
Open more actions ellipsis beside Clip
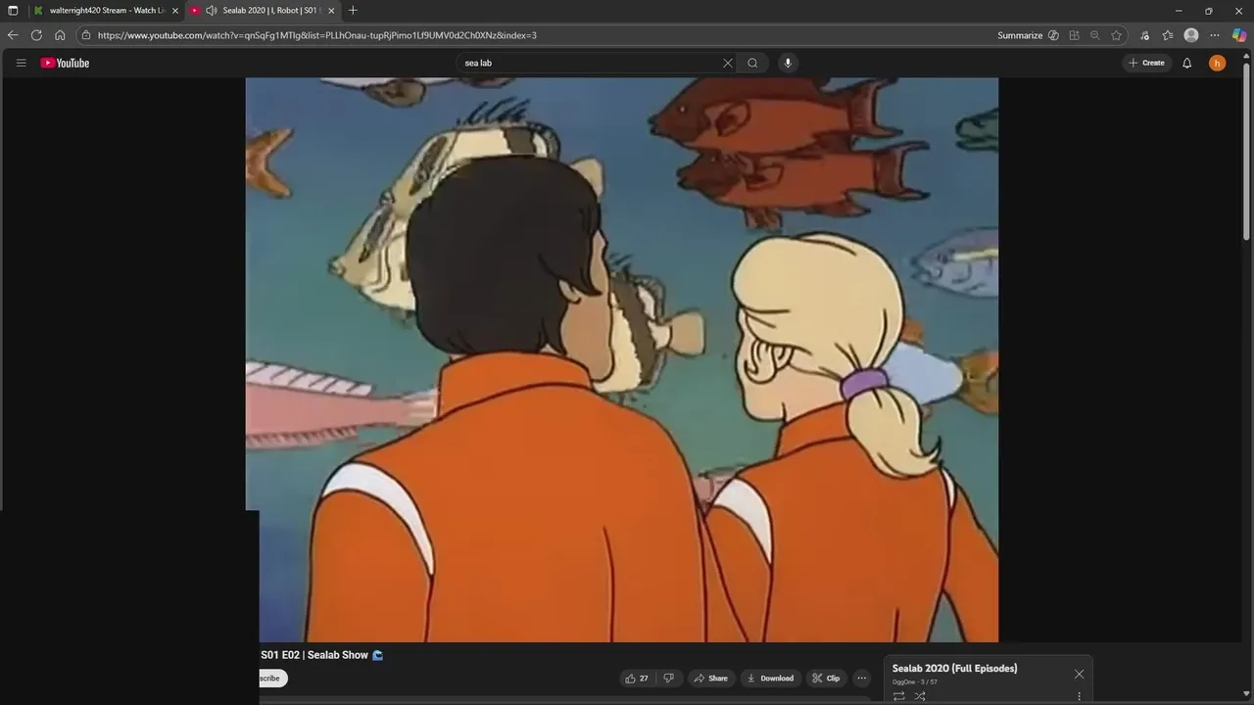click(862, 678)
